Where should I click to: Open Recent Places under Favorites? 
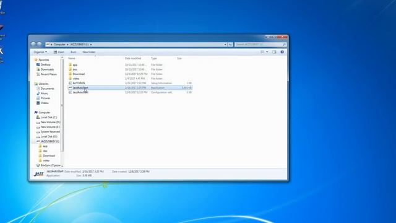pos(48,74)
